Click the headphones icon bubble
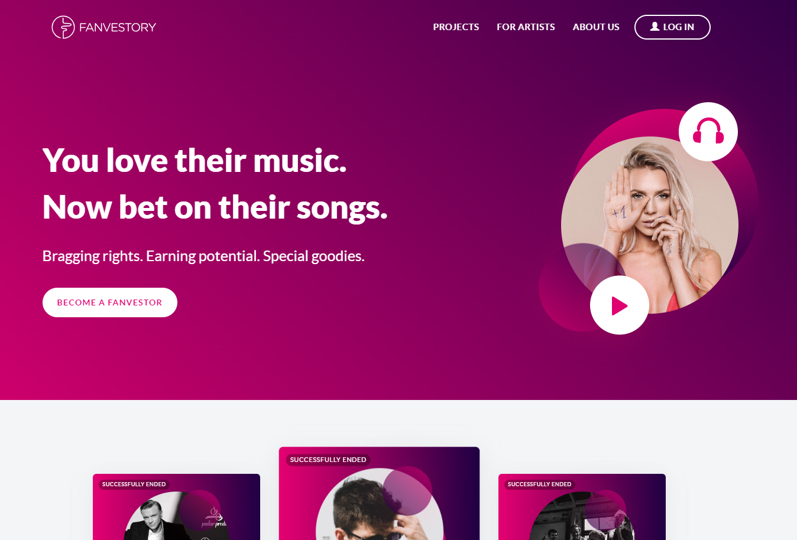This screenshot has width=797, height=540. (708, 132)
